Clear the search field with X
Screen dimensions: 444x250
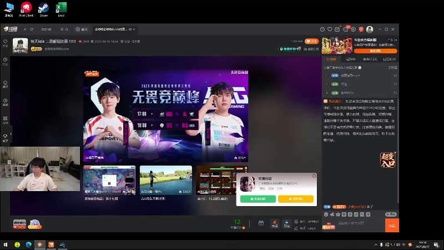[x=62, y=29]
